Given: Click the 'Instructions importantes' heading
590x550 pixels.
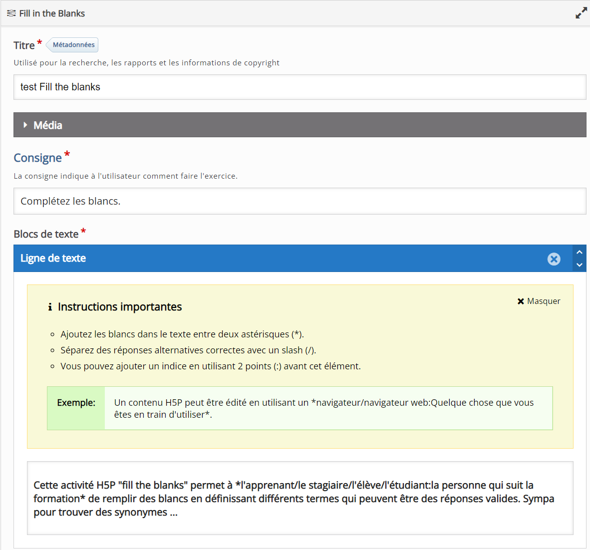Looking at the screenshot, I should pyautogui.click(x=120, y=307).
